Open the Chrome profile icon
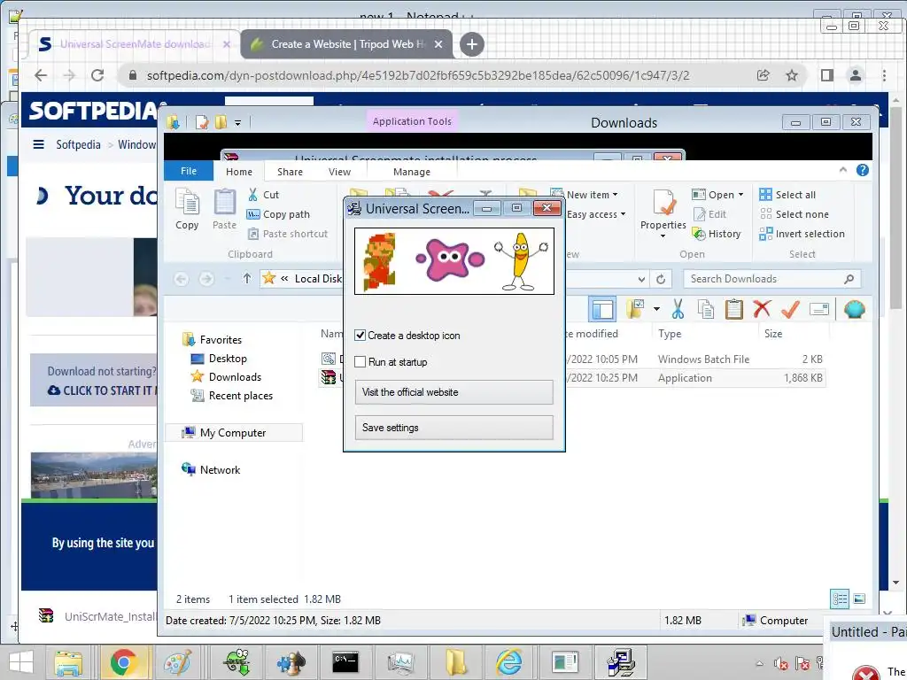Image resolution: width=907 pixels, height=680 pixels. coord(855,75)
